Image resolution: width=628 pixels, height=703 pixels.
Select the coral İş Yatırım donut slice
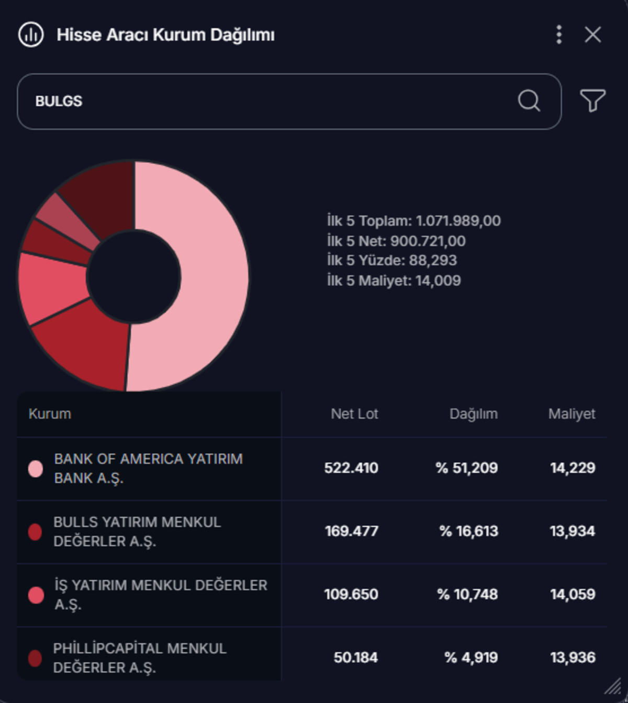50,288
